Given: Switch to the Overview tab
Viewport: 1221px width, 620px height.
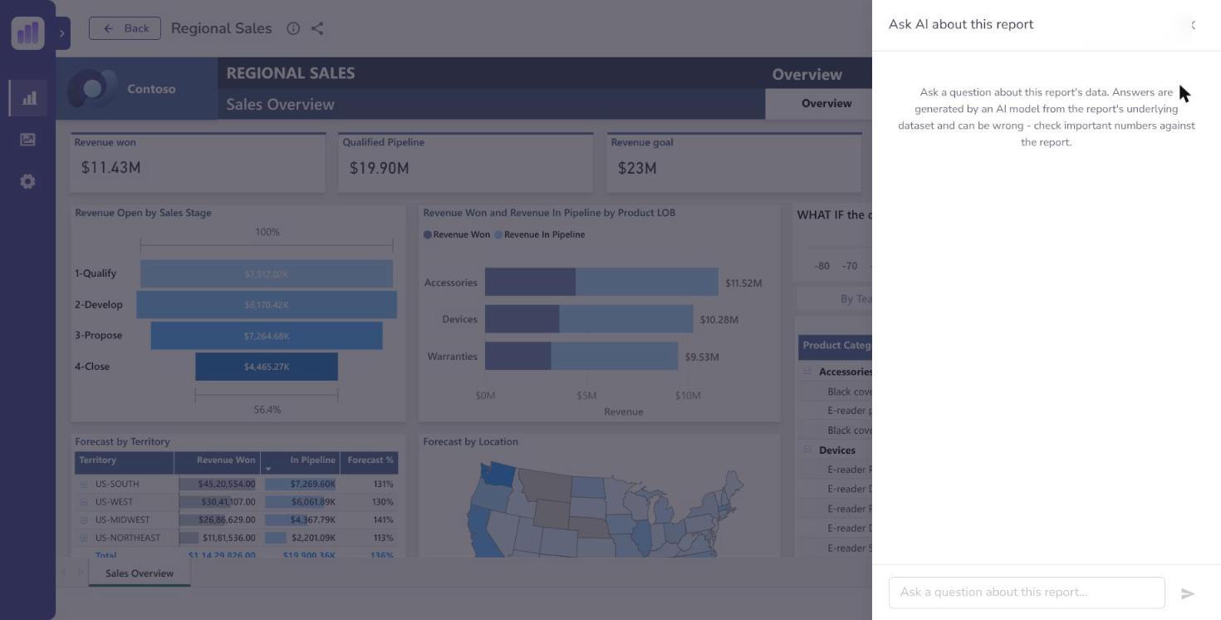Looking at the screenshot, I should click(826, 104).
